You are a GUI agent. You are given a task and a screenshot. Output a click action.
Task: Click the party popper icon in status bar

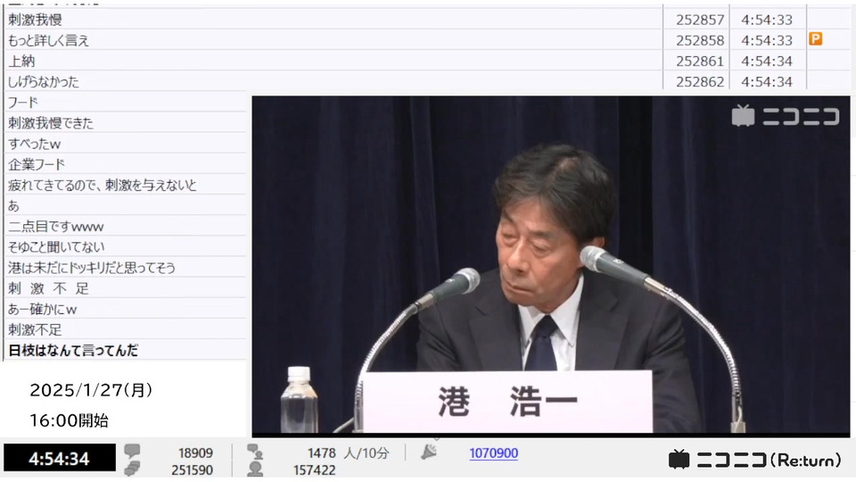coord(429,452)
